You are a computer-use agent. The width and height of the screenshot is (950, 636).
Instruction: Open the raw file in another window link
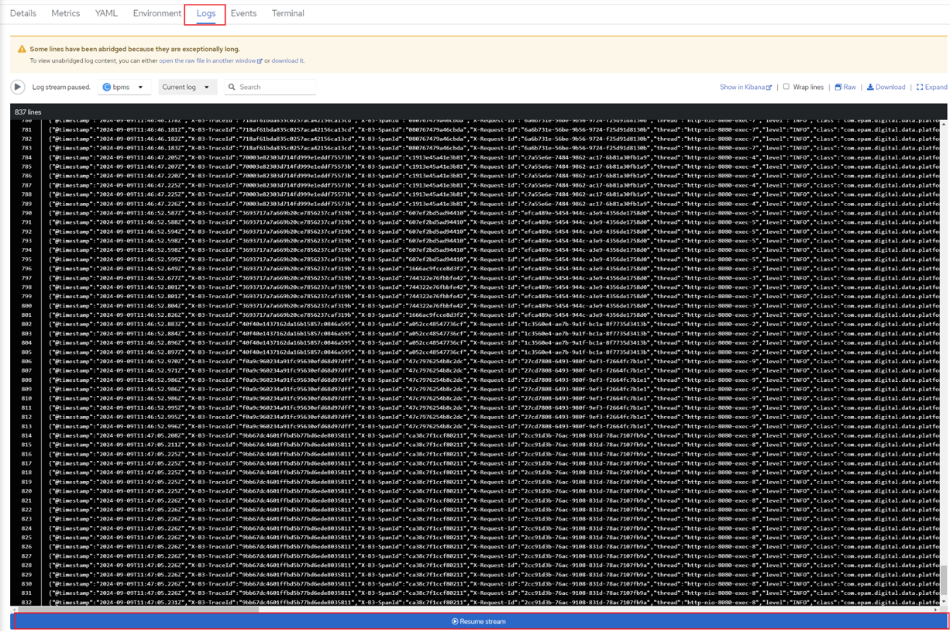[210, 60]
